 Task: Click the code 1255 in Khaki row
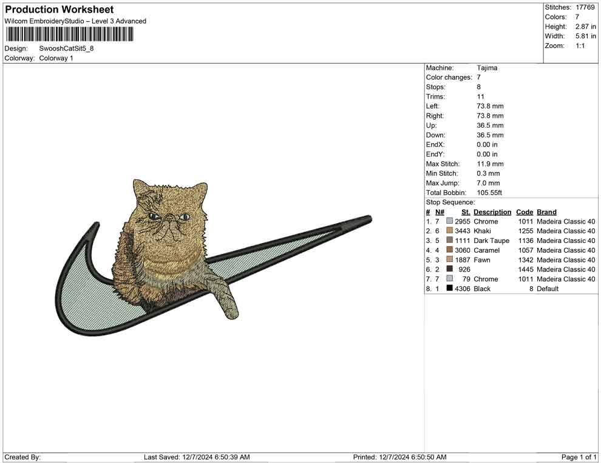(526, 231)
